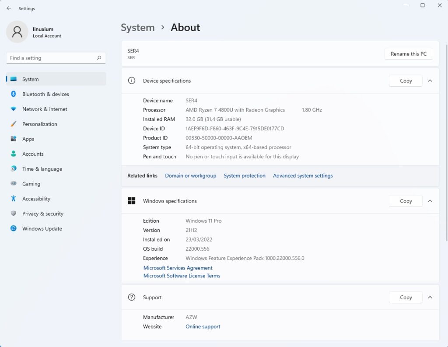Click the Rename this PC button
The image size is (448, 347).
point(409,54)
